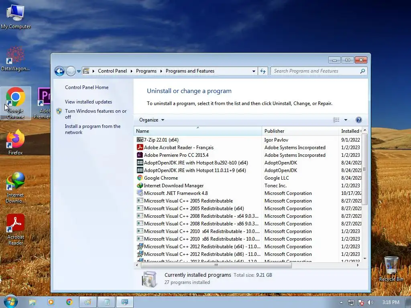Click the Adobe Acrobat Reader list icon
The width and height of the screenshot is (411, 308).
click(x=140, y=148)
